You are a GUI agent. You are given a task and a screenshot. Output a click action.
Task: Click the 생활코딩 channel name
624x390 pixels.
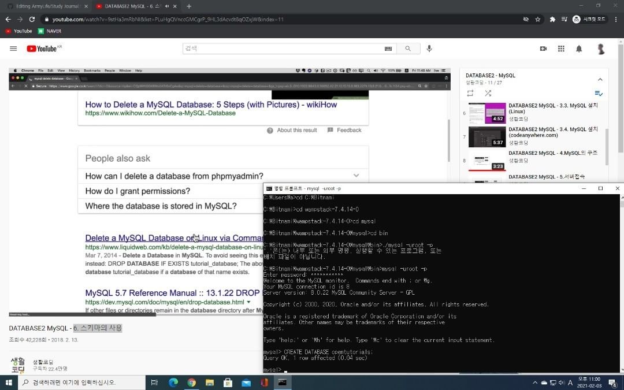click(43, 362)
